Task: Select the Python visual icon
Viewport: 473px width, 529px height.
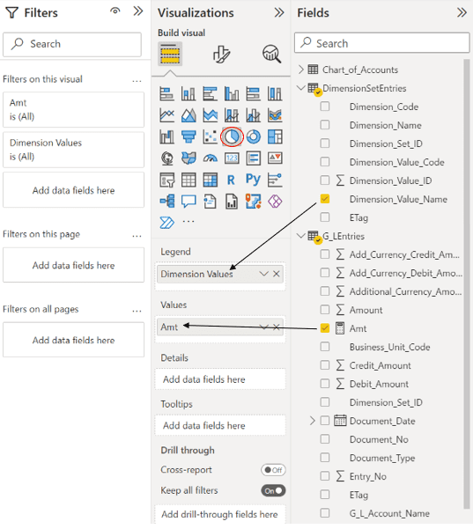Action: click(x=253, y=180)
